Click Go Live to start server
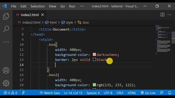This screenshot has height=98, width=175. 148,93
